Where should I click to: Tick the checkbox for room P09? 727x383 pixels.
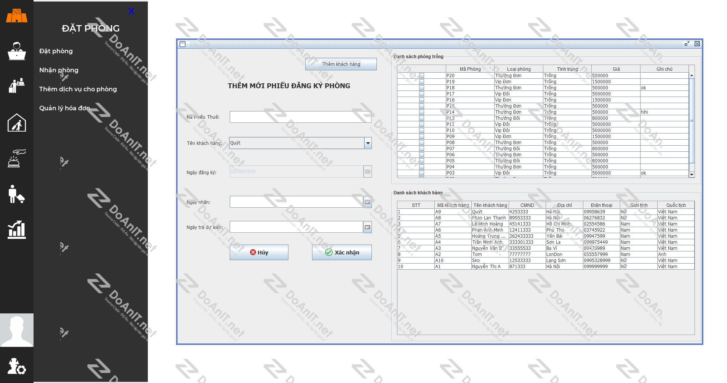pos(421,137)
